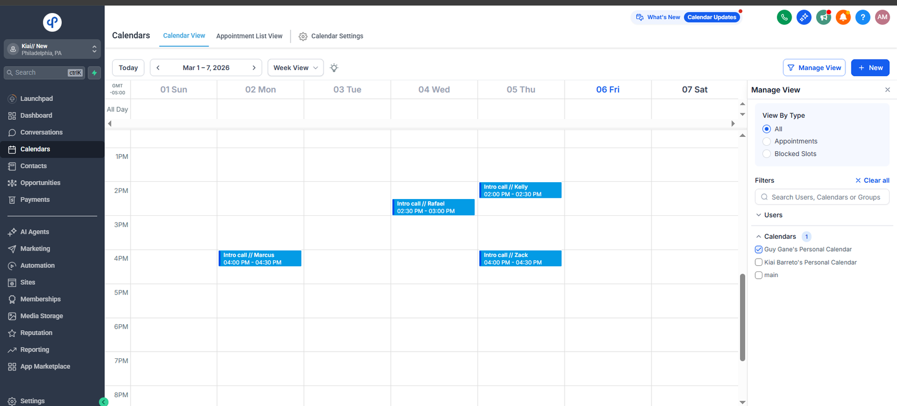The width and height of the screenshot is (897, 406).
Task: Open the Launchpad sidebar icon
Action: coord(12,99)
